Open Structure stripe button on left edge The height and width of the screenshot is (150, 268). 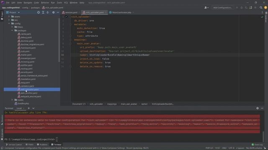2,120
